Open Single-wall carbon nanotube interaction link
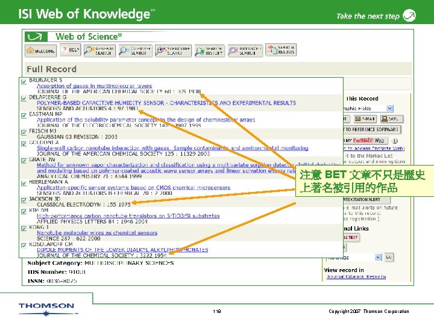Screen dimensions: 434x325 [172, 148]
